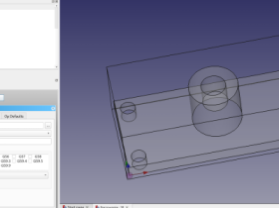
Task: Toggle the G59.4 fixture checkbox
Action: pos(14,161)
